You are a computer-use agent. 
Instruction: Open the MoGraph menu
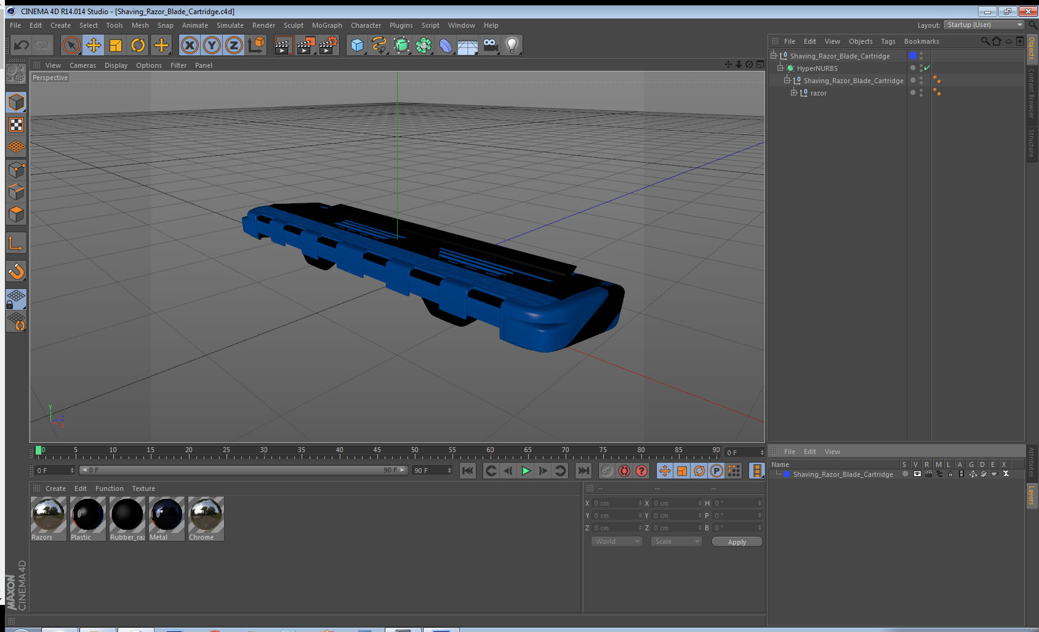click(327, 25)
